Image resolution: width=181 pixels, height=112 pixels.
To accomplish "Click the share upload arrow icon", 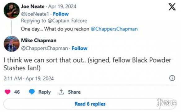I will (61, 92).
